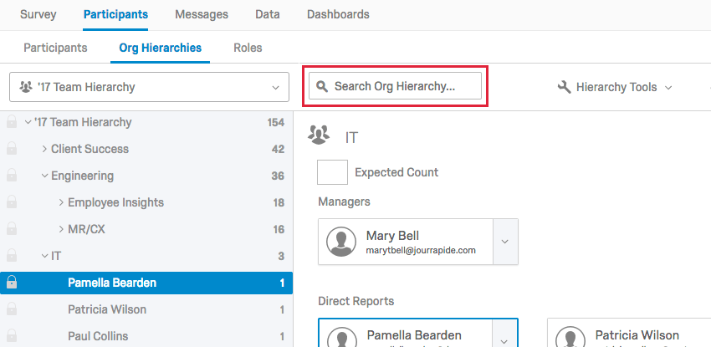Click the lock icon beside Pamella Bearden row

(12, 283)
